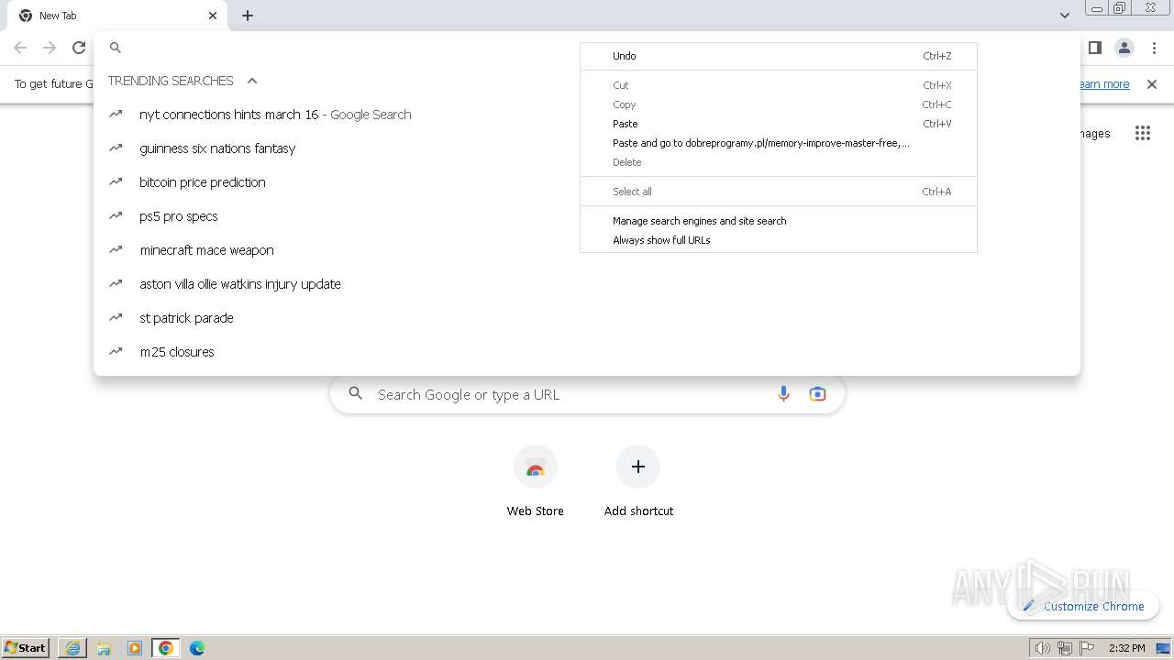Choose Paste and go to dobreprogramy.pl
The height and width of the screenshot is (660, 1174).
pos(779,143)
